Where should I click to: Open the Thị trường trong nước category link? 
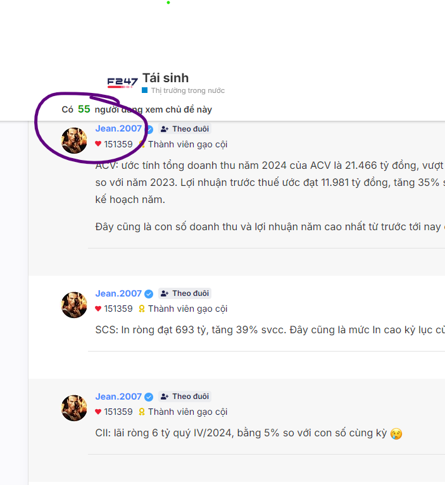pos(187,90)
